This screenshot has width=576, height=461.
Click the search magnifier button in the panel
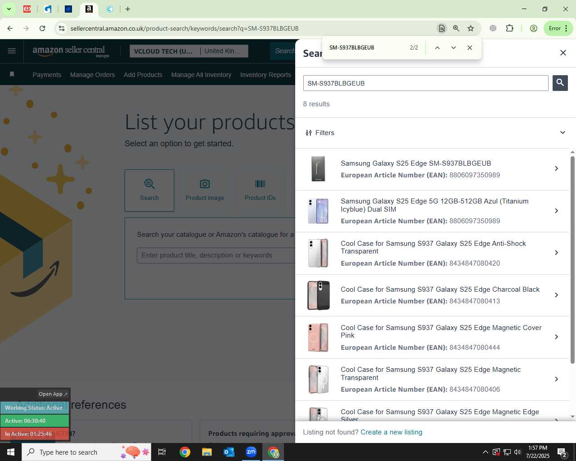560,83
